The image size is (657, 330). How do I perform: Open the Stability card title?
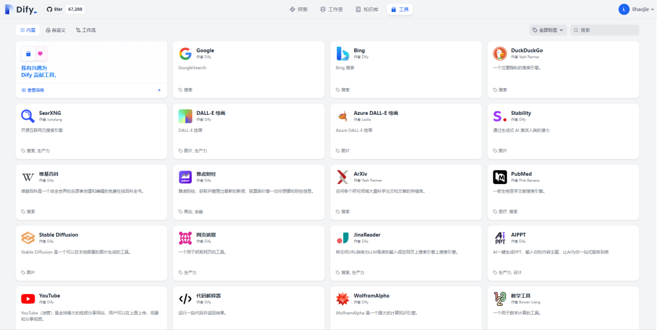click(521, 113)
